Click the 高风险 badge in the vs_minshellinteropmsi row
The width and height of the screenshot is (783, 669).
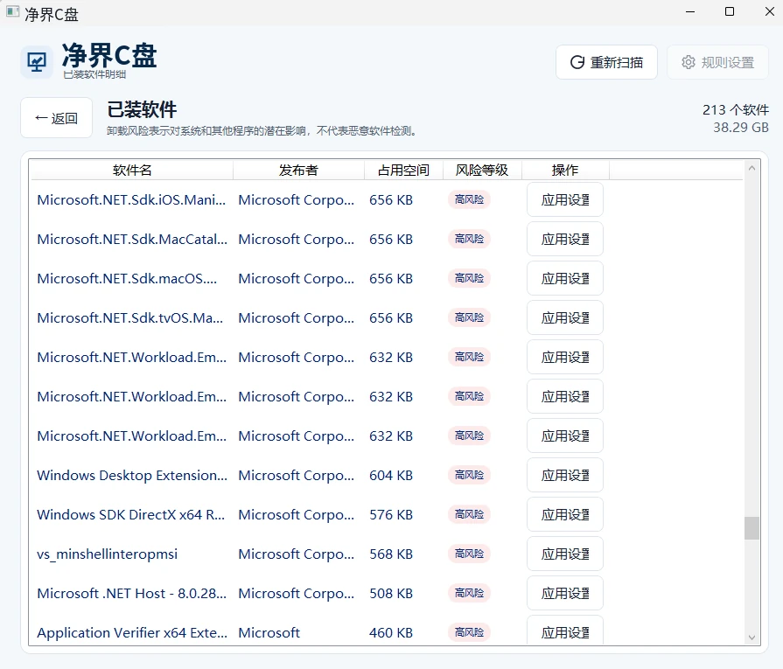click(x=470, y=554)
